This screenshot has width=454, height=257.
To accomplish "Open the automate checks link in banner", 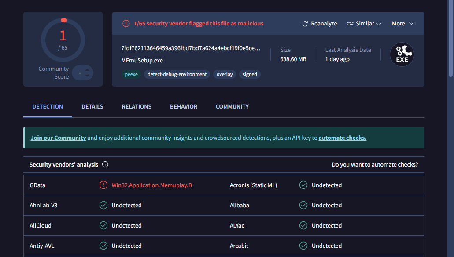I will (343, 138).
